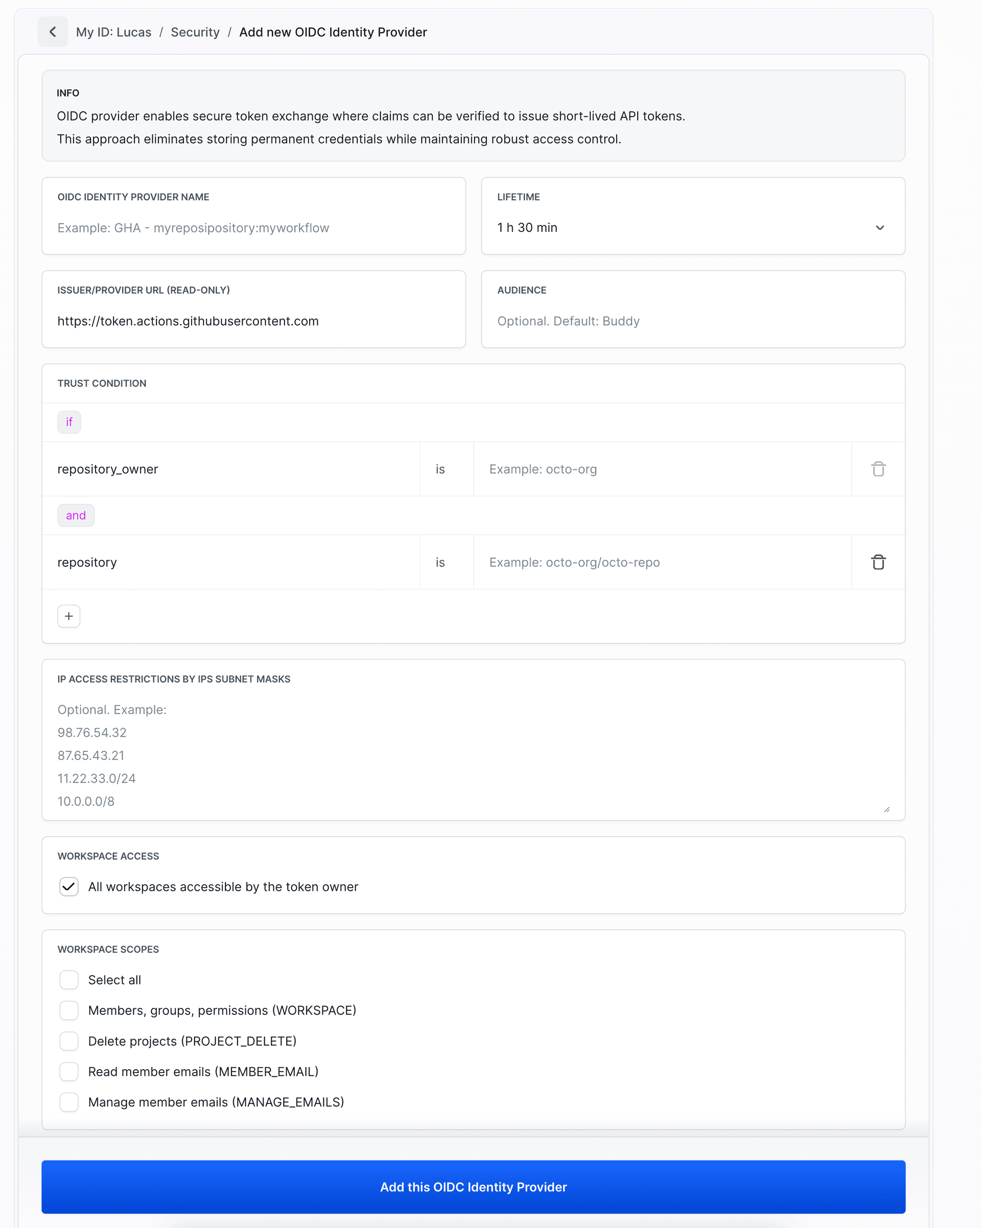Click the "and" connector badge
Viewport: 981px width, 1228px height.
76,515
